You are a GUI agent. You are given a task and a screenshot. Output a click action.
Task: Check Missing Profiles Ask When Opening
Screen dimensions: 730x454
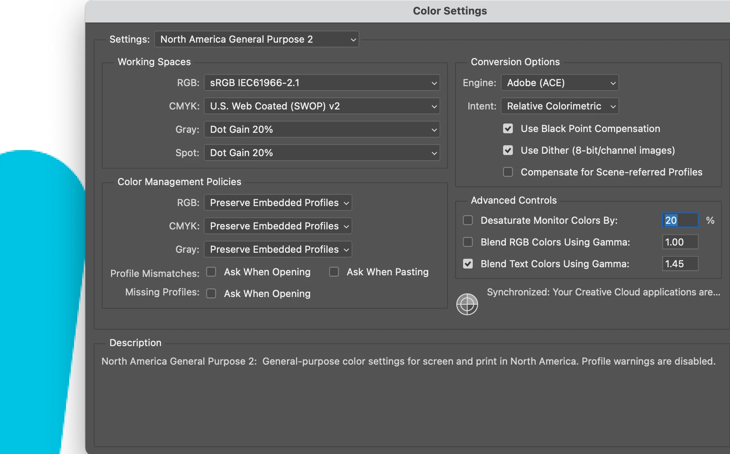211,294
